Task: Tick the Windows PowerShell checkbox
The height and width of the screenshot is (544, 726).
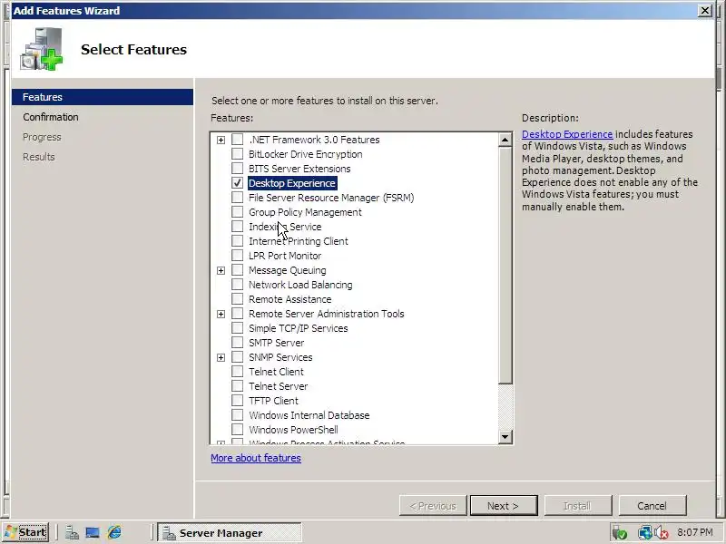Action: pos(237,429)
